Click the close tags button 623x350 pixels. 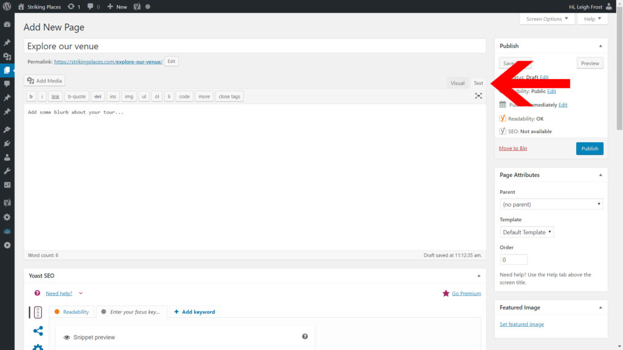coord(229,97)
